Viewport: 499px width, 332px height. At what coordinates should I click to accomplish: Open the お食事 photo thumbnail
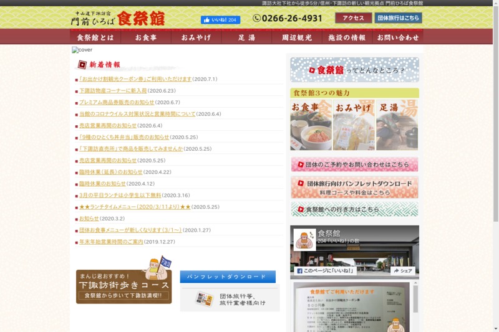311,125
